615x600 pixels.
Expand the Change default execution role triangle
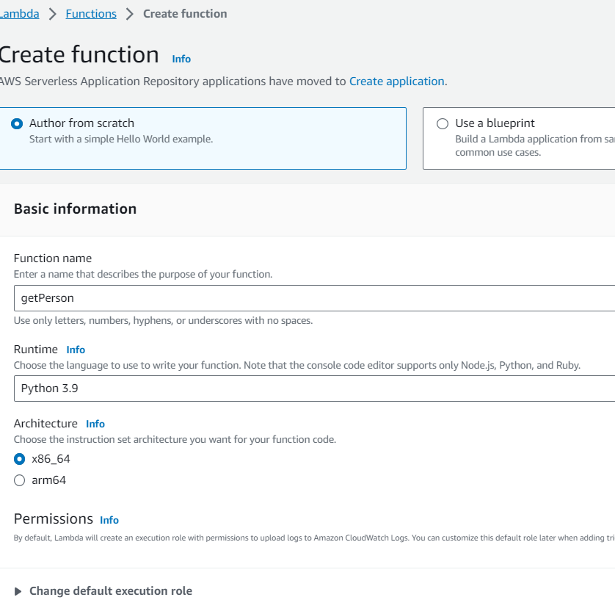18,591
